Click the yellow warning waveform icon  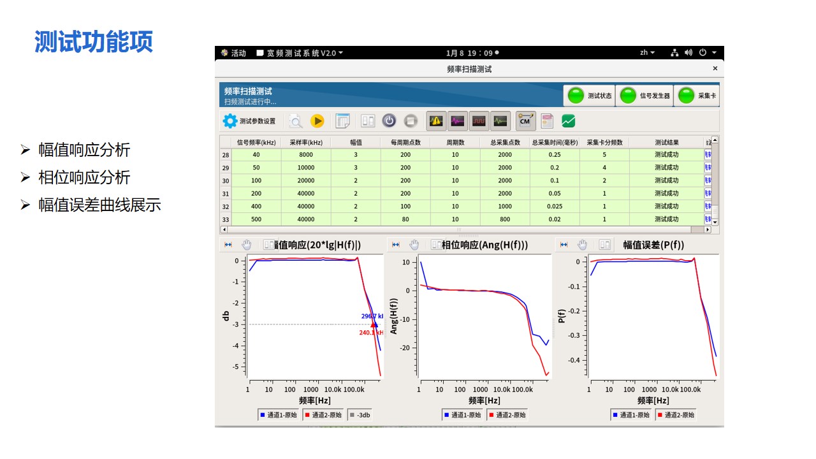coord(436,120)
